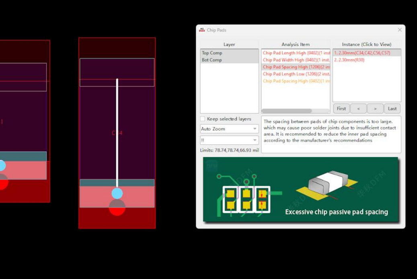Close the Chip Pads dialog
Image resolution: width=417 pixels, height=279 pixels.
click(x=400, y=30)
